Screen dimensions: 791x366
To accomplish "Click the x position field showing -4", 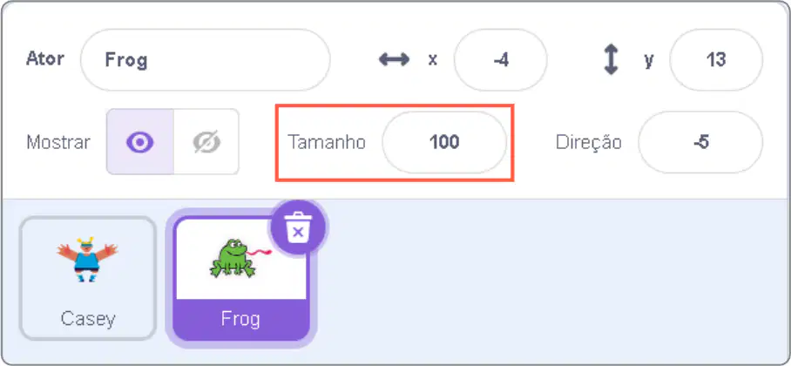I will tap(500, 59).
